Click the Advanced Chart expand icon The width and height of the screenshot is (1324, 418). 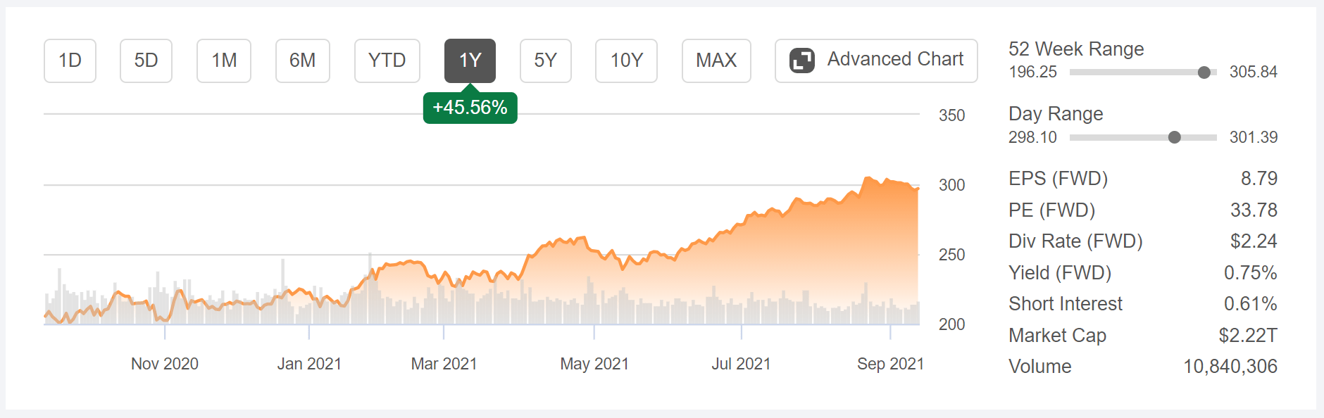point(802,60)
